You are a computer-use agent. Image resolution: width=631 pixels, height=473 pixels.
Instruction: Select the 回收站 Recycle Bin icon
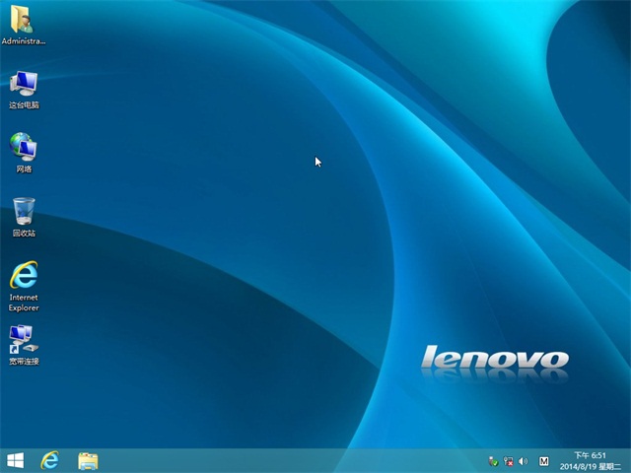pyautogui.click(x=24, y=211)
